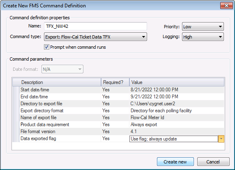Image resolution: width=235 pixels, height=170 pixels.
Task: Click Name of export file description
Action: pyautogui.click(x=39, y=118)
